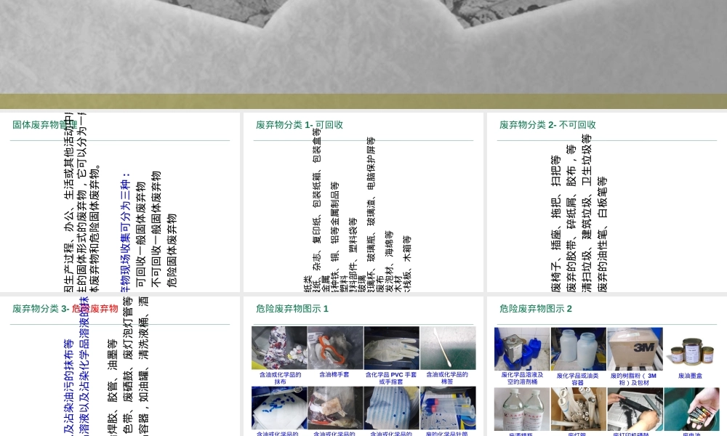Image resolution: width=727 pixels, height=436 pixels.
Task: Click the bagged contaminated waste photo
Action: (x=335, y=408)
